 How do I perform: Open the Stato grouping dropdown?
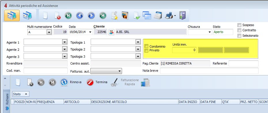(21, 94)
